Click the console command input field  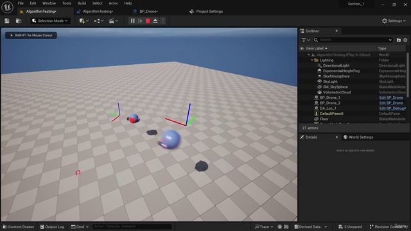(x=132, y=227)
